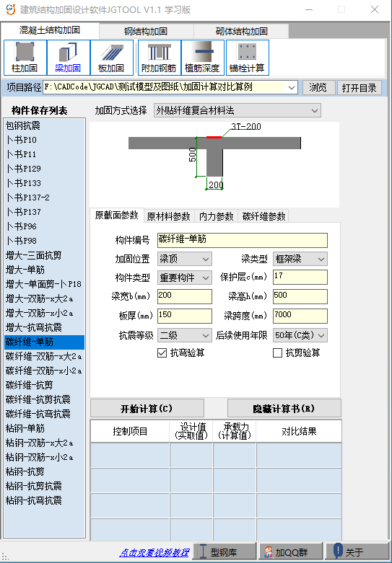The image size is (392, 563).
Task: Select 碳纤维-双筋-x大2a list item
Action: coord(44,357)
